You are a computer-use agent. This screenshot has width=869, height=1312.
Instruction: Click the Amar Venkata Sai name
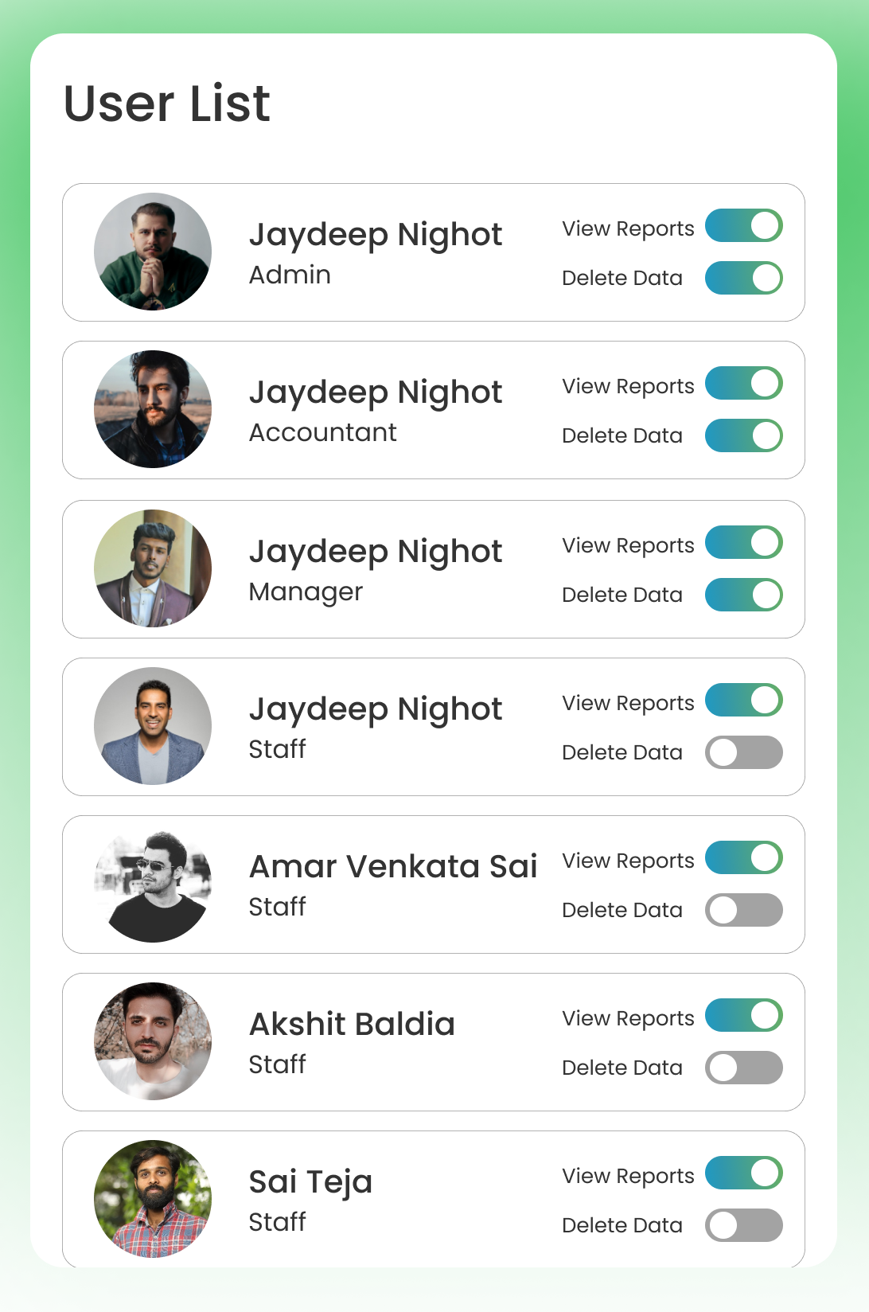[x=393, y=866]
